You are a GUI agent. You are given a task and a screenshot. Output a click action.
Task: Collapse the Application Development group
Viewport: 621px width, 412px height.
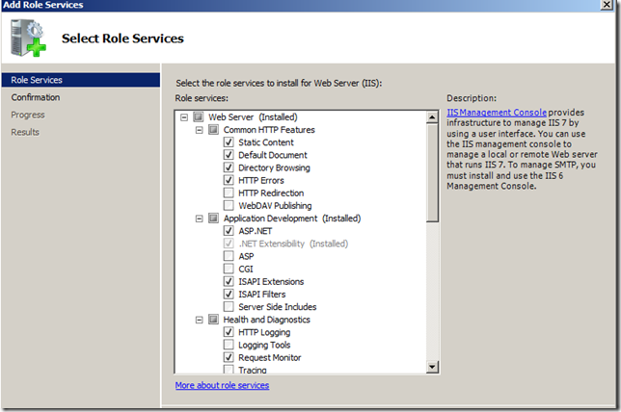point(199,219)
